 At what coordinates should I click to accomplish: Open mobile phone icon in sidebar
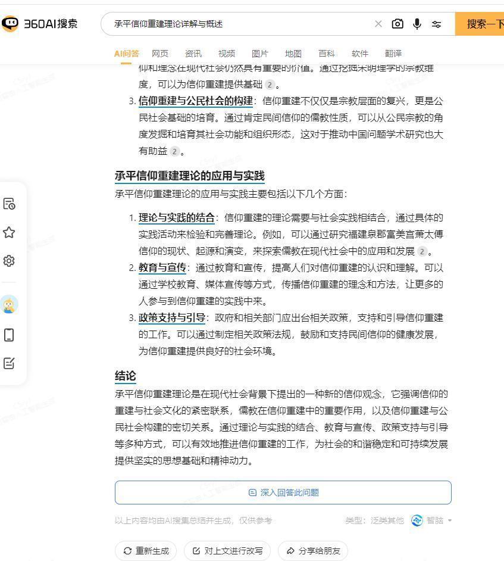9,335
